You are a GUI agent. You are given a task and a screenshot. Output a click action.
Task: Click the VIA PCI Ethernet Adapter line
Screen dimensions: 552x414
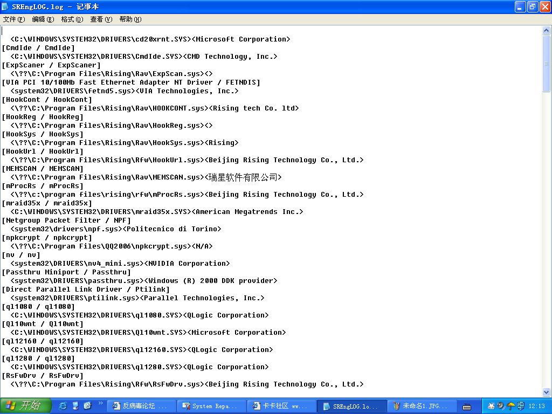(x=131, y=82)
